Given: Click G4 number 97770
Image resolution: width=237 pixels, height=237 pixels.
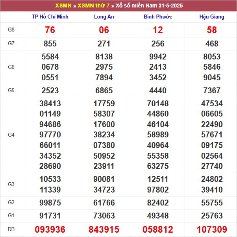Looking at the screenshot, I should click(50, 135).
